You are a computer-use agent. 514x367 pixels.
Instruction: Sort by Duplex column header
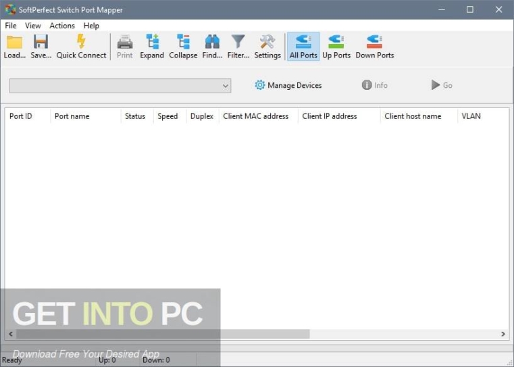click(x=202, y=116)
